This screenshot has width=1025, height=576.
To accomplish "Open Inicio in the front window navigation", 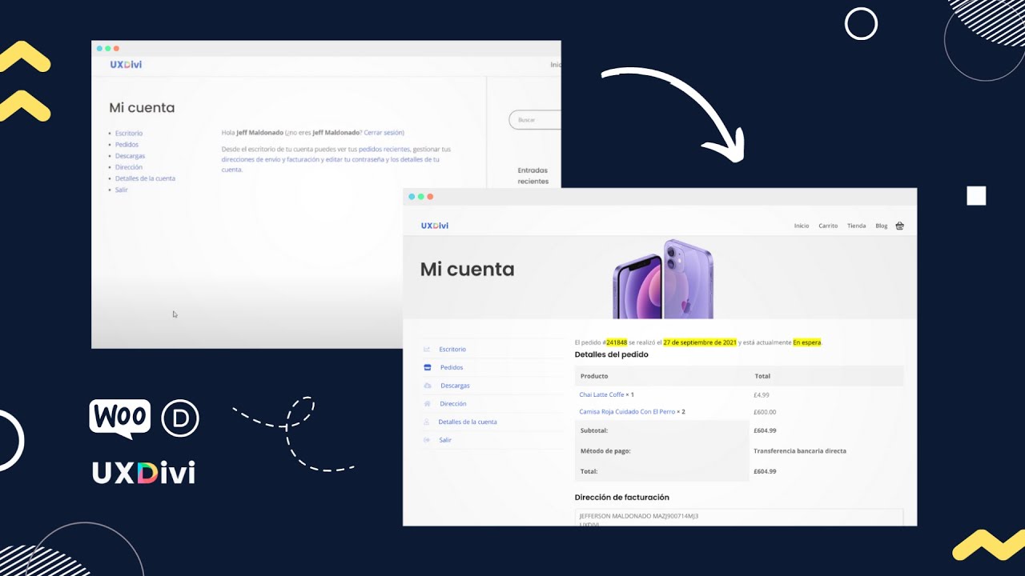I will 802,226.
